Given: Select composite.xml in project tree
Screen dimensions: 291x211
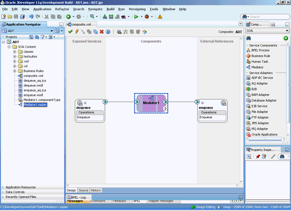Looking at the screenshot, I should pos(33,76).
